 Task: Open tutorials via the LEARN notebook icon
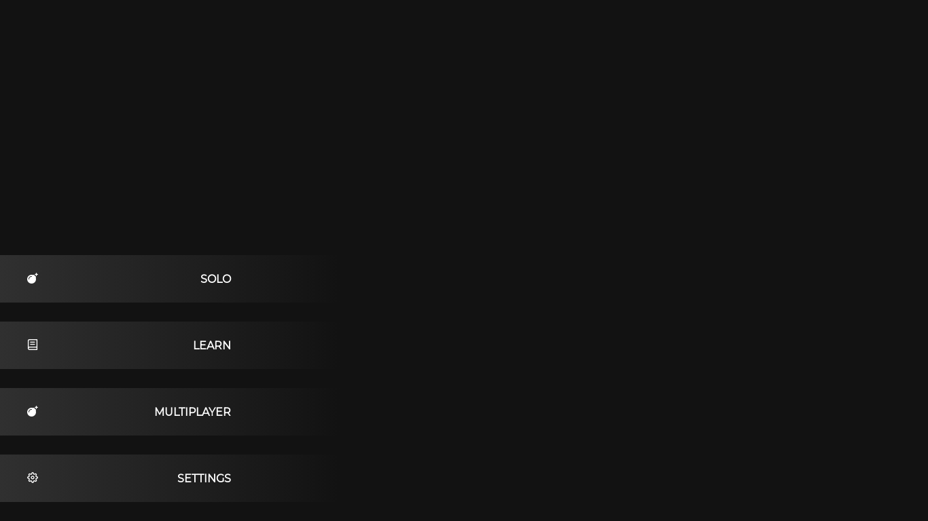point(33,345)
